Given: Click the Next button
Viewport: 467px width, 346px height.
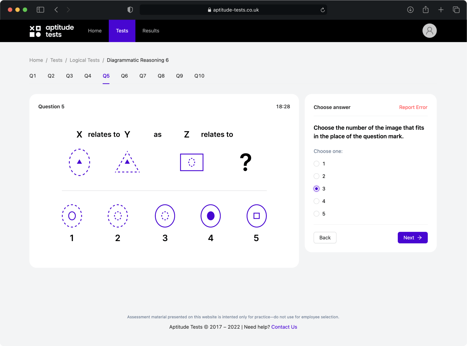Looking at the screenshot, I should point(412,237).
